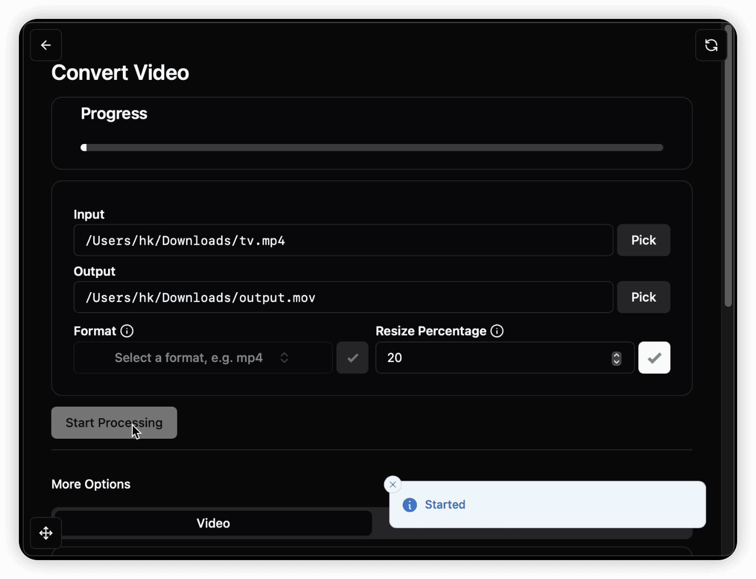The height and width of the screenshot is (579, 756).
Task: Open the Format selection dropdown
Action: [203, 358]
